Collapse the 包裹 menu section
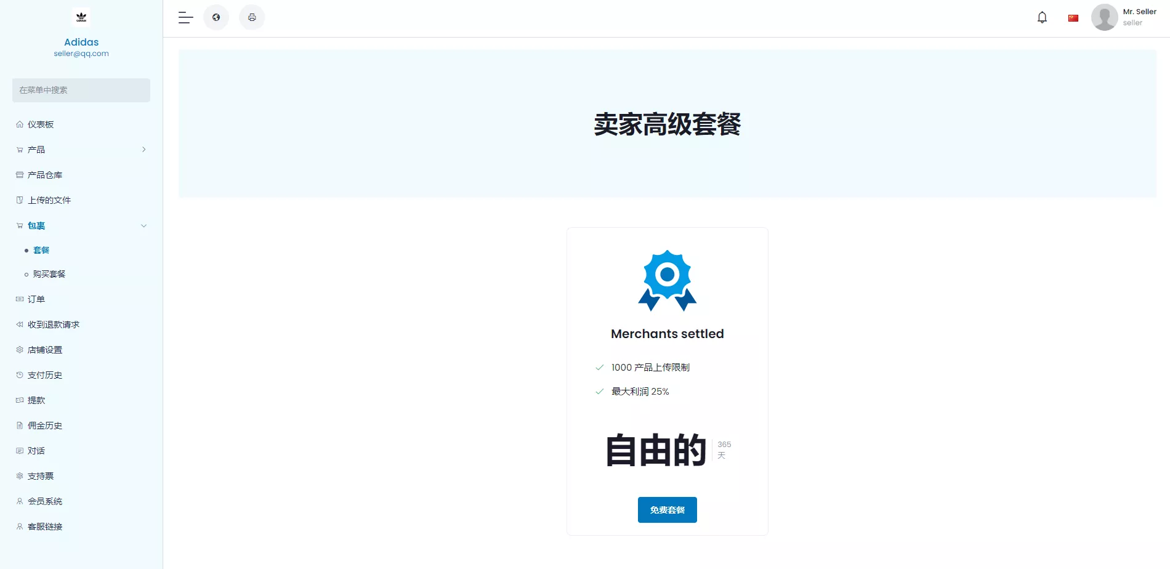The height and width of the screenshot is (569, 1170). point(143,225)
